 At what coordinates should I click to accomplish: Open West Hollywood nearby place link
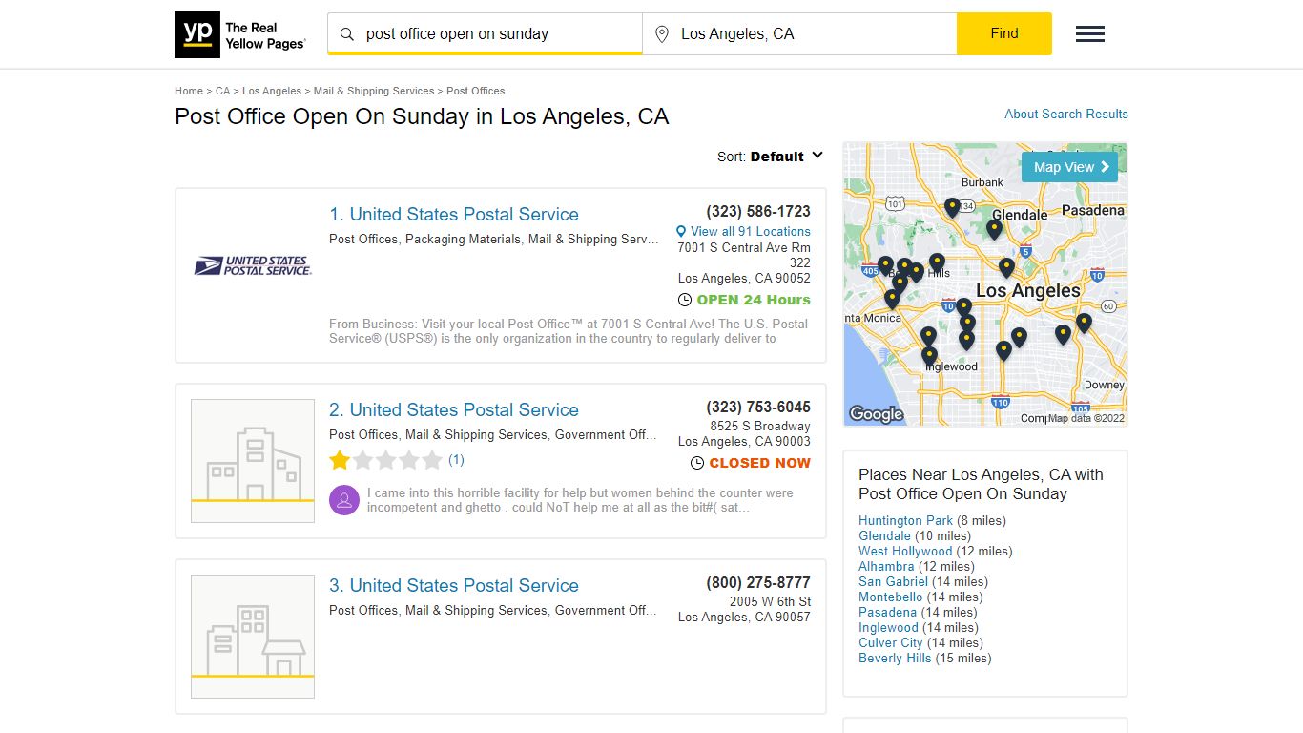905,552
